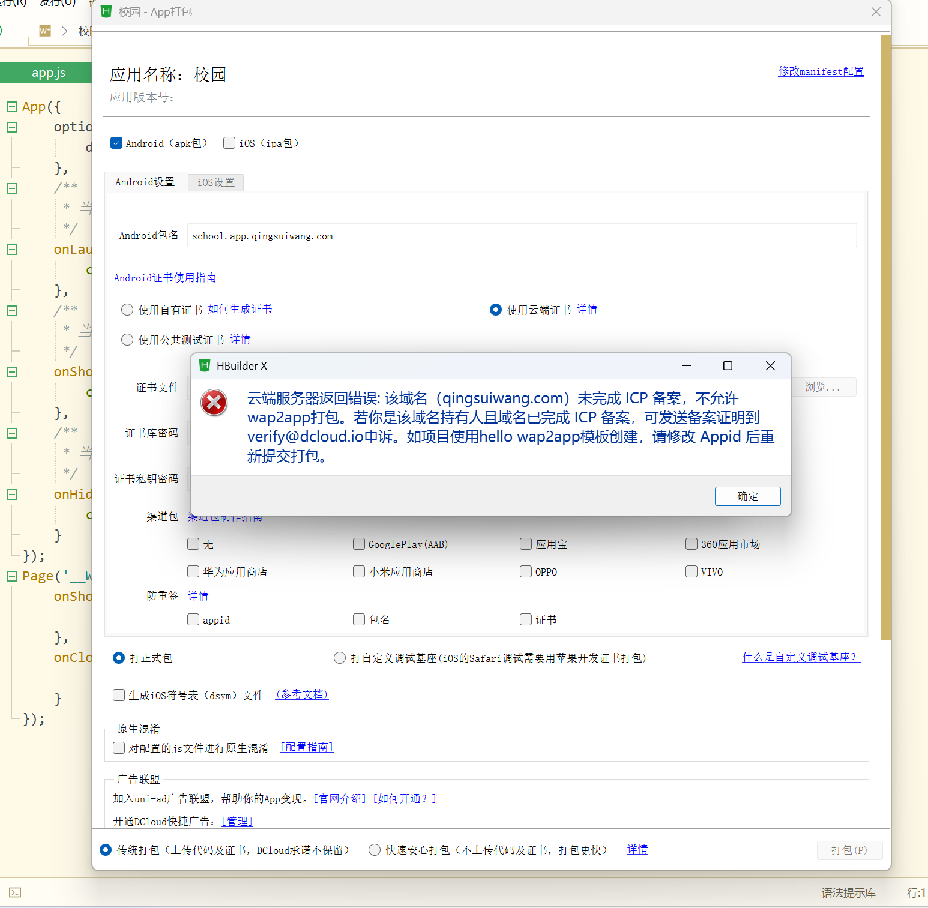
Task: Check the 360应用市场 checkbox
Action: pyautogui.click(x=691, y=544)
